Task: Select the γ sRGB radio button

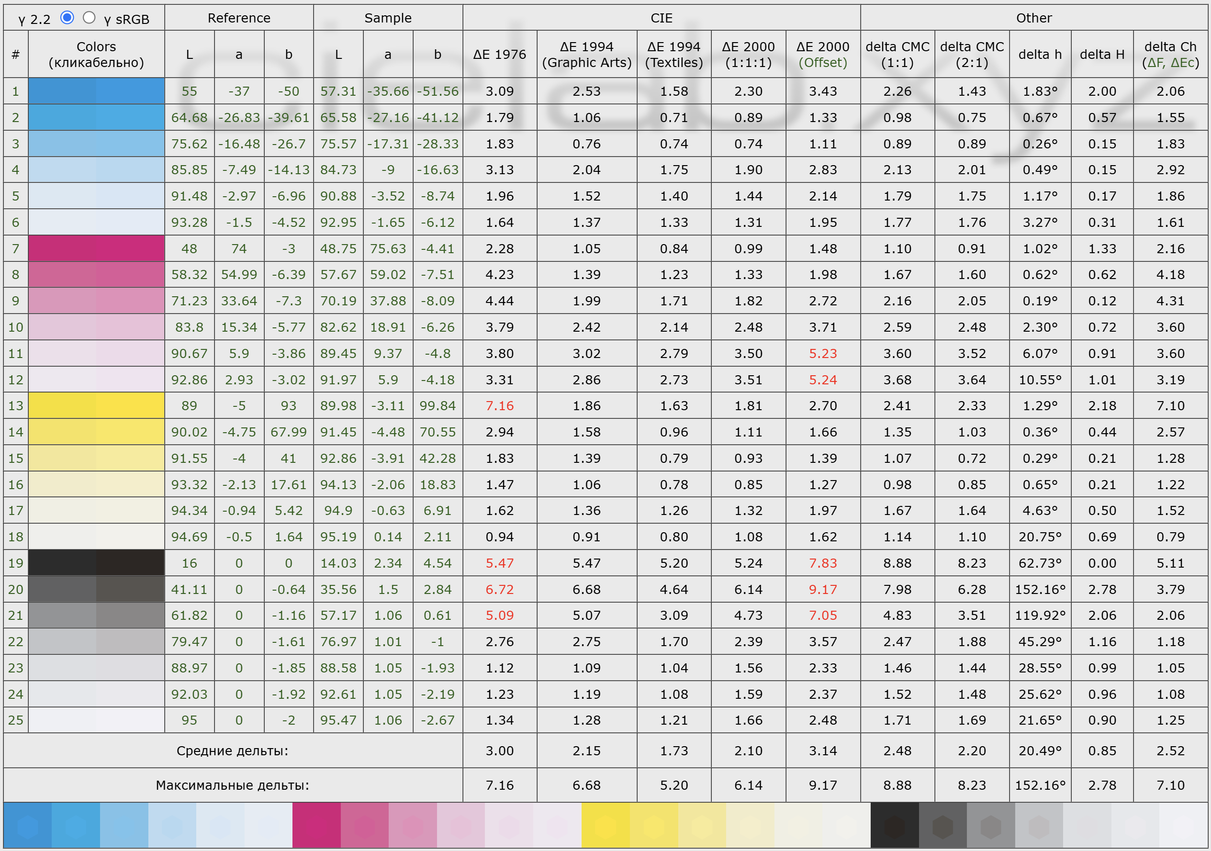Action: pyautogui.click(x=89, y=17)
